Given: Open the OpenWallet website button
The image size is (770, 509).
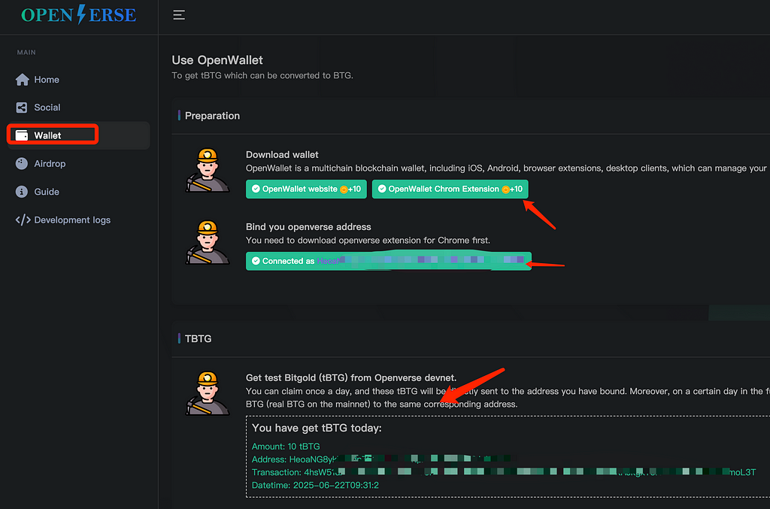Looking at the screenshot, I should tap(306, 189).
